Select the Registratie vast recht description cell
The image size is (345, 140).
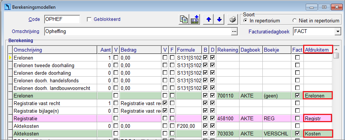tap(55, 103)
